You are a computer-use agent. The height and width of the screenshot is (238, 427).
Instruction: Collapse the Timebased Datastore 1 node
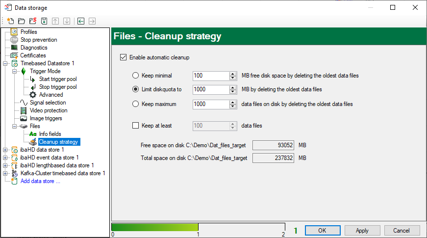pyautogui.click(x=5, y=63)
